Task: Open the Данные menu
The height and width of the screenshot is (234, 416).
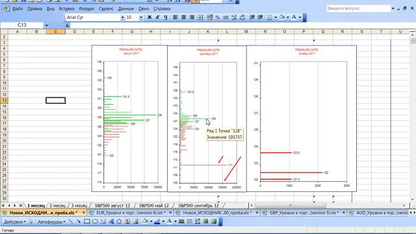Action: click(x=126, y=8)
